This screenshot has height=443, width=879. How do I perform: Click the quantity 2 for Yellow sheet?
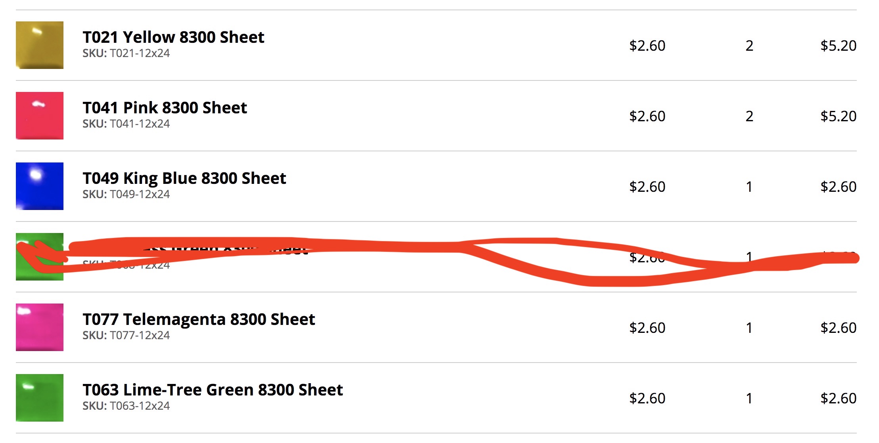(749, 46)
